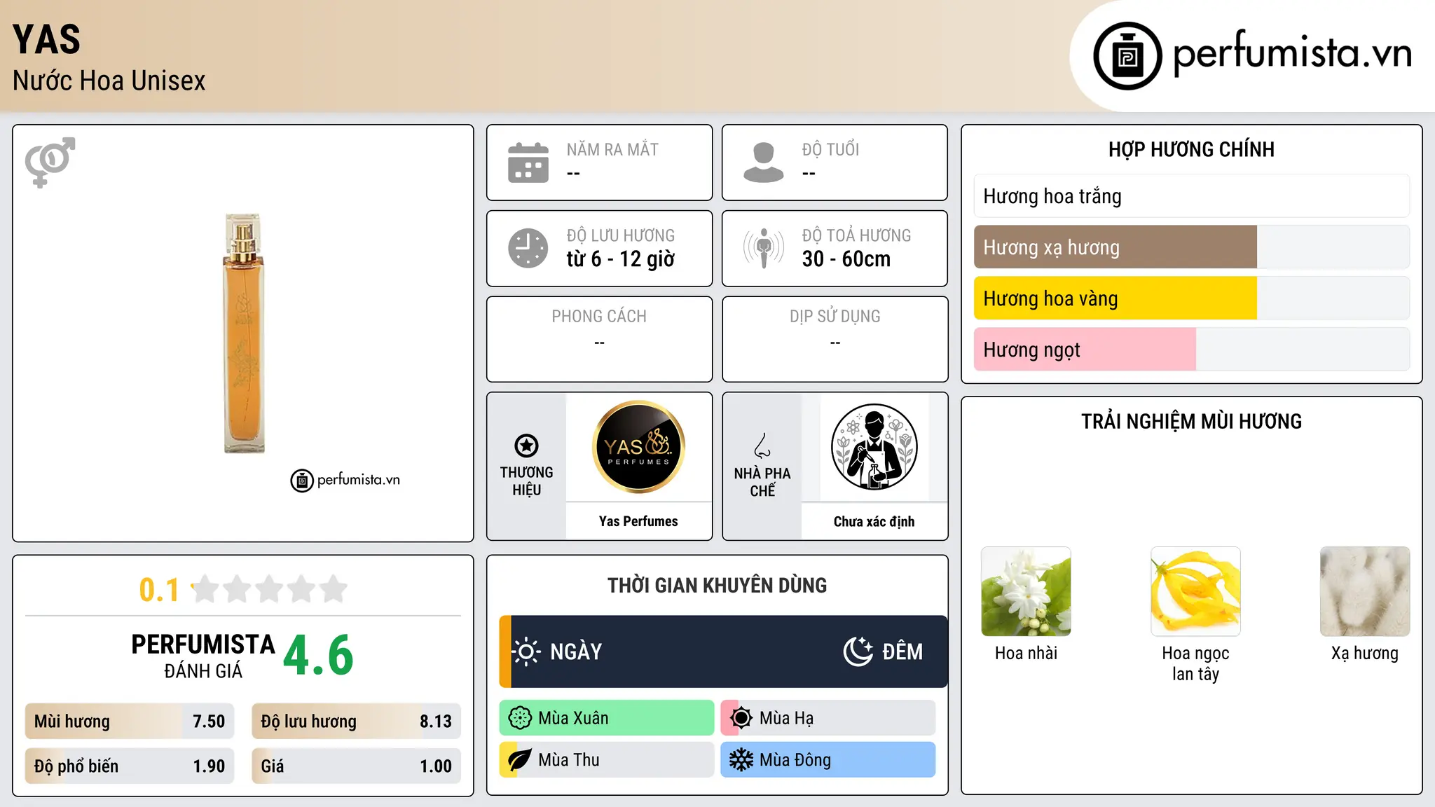Click the THỜI GIAN KHUYÊN DÙNG heading

coord(717,585)
